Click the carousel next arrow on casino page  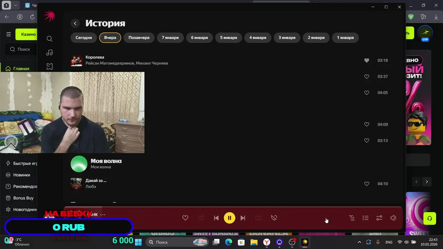(x=427, y=182)
